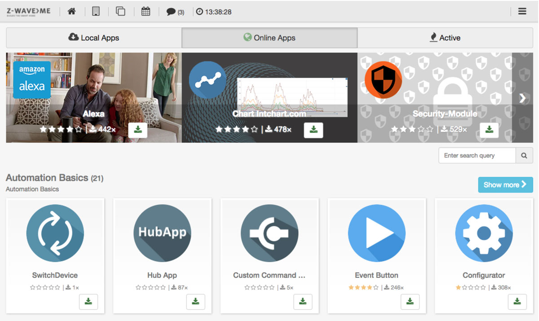Download the Security-Module app
Image resolution: width=539 pixels, height=321 pixels.
click(x=489, y=130)
